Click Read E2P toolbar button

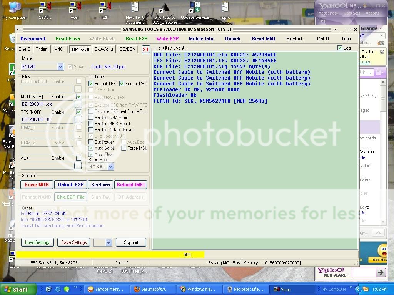137,39
